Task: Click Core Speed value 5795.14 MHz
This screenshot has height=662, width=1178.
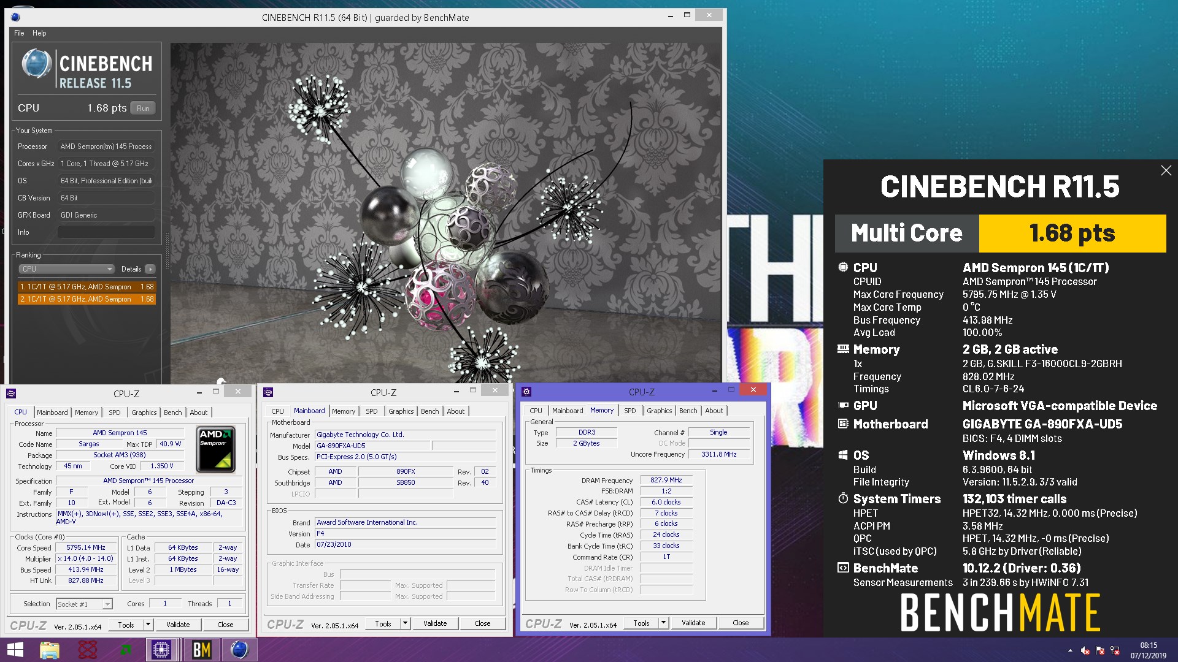Action: coord(86,548)
